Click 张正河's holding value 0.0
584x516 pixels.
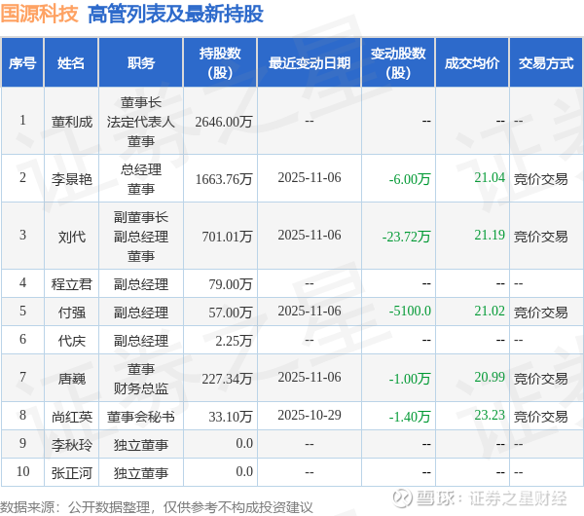click(x=244, y=471)
